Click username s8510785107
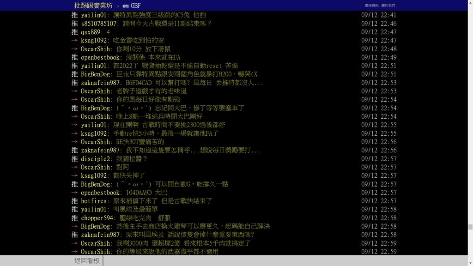Screen dimensions: 473x266 [99, 24]
